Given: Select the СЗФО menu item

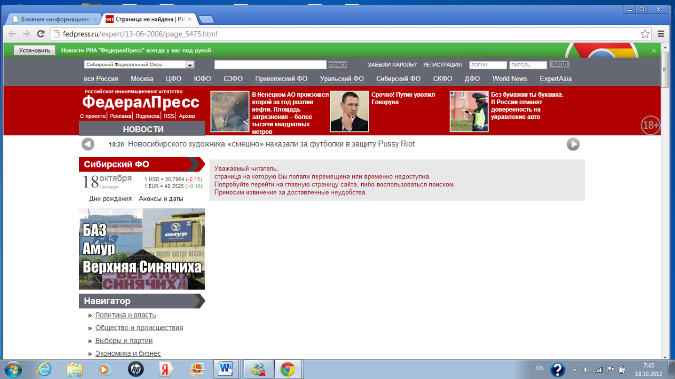Looking at the screenshot, I should 233,79.
